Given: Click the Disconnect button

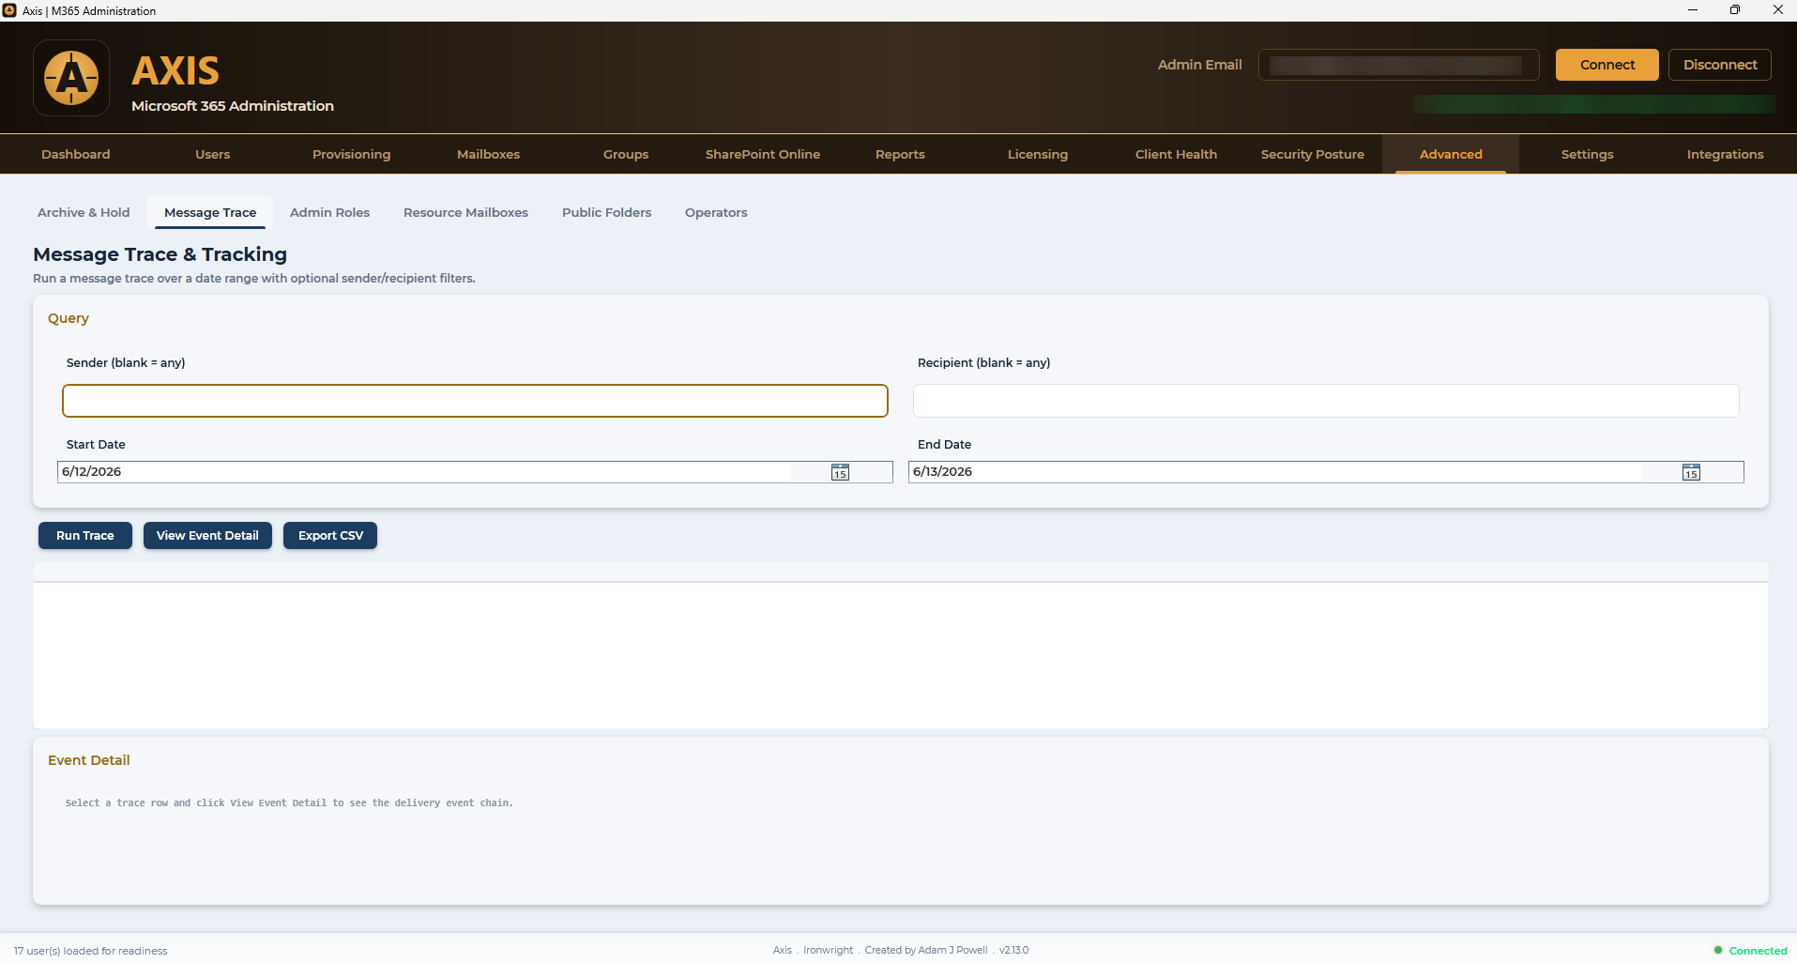Looking at the screenshot, I should pos(1719,65).
